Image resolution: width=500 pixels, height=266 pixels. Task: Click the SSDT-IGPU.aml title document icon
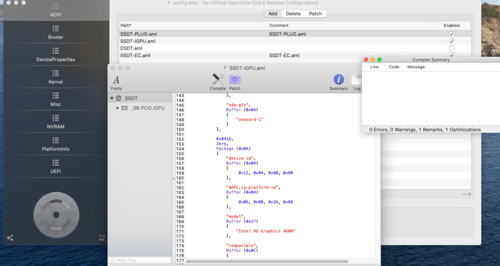click(x=225, y=68)
